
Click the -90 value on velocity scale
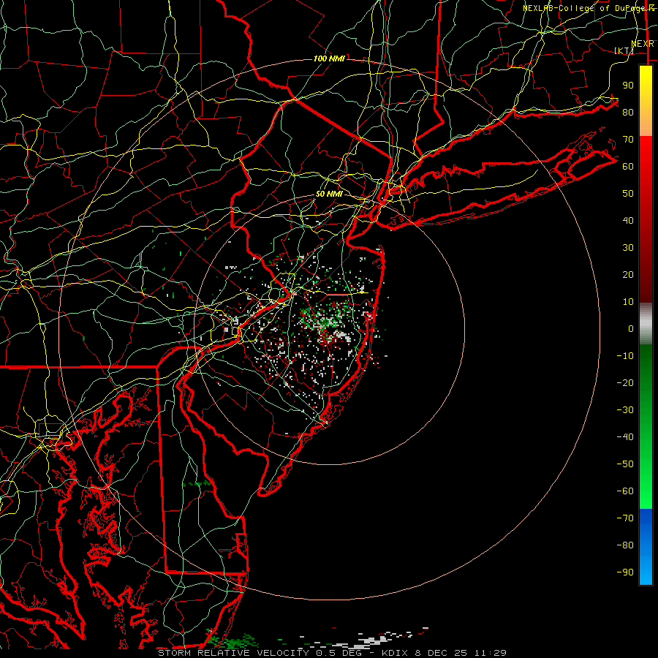tap(625, 572)
